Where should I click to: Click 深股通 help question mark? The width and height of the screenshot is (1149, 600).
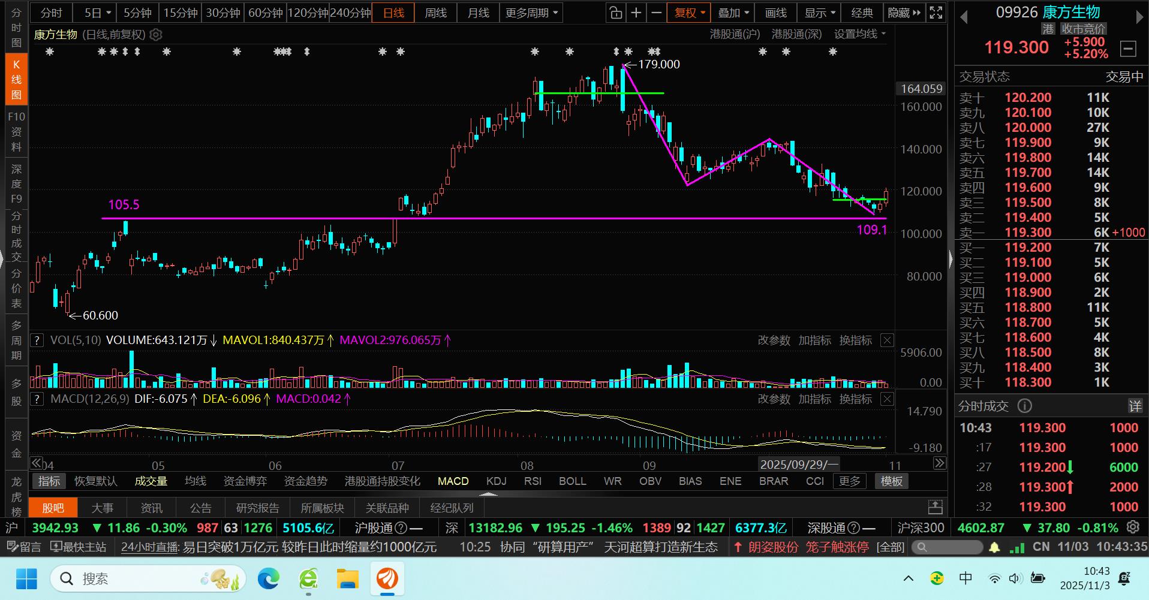click(855, 528)
